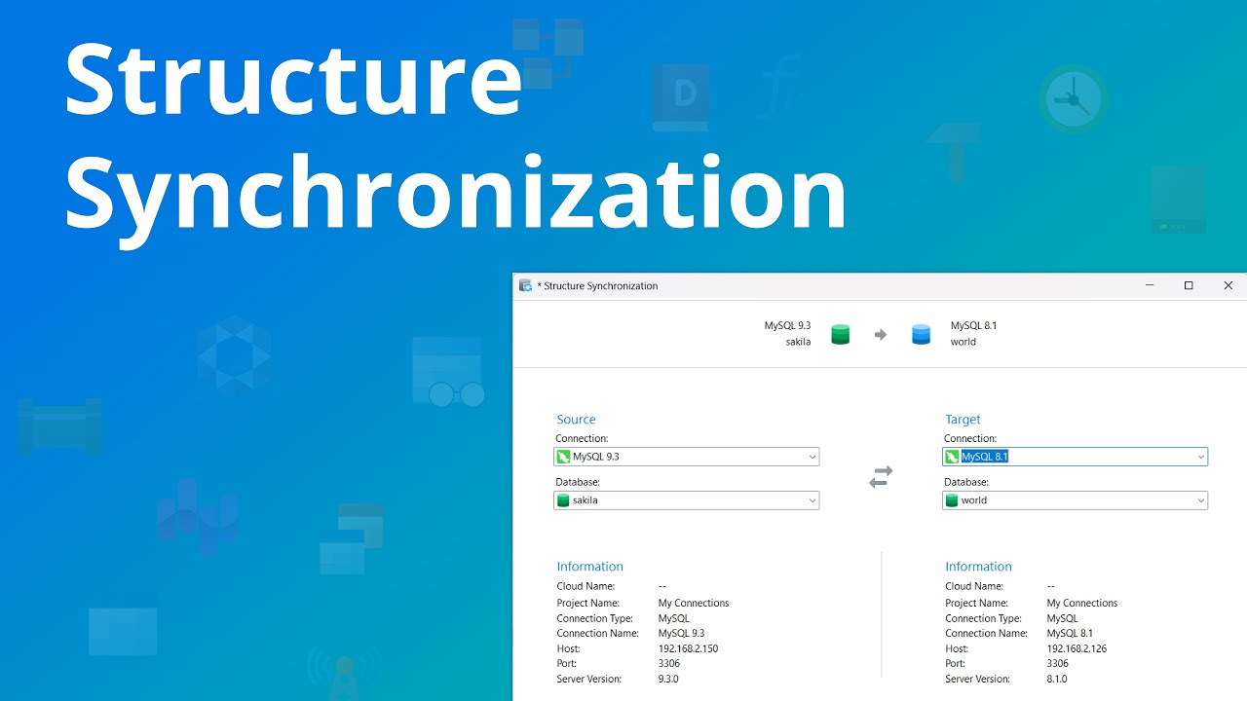The width and height of the screenshot is (1247, 701).
Task: Click the MySQL 9.3 Source Connection field
Action: [x=686, y=457]
